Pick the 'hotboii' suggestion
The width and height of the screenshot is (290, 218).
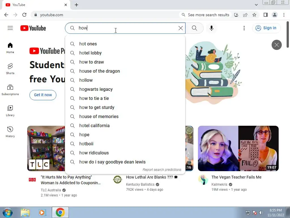tap(125, 144)
